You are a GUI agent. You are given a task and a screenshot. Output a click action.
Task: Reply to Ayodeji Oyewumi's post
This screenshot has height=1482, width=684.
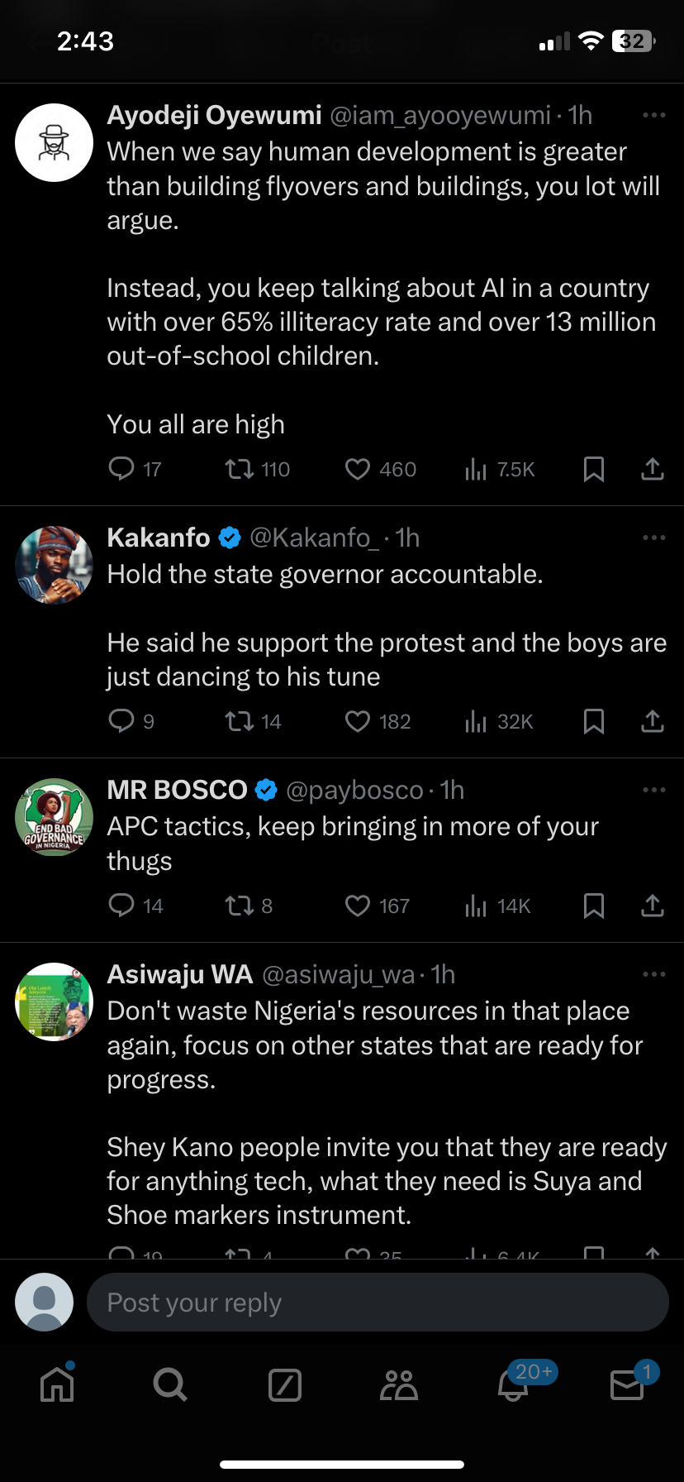point(121,470)
